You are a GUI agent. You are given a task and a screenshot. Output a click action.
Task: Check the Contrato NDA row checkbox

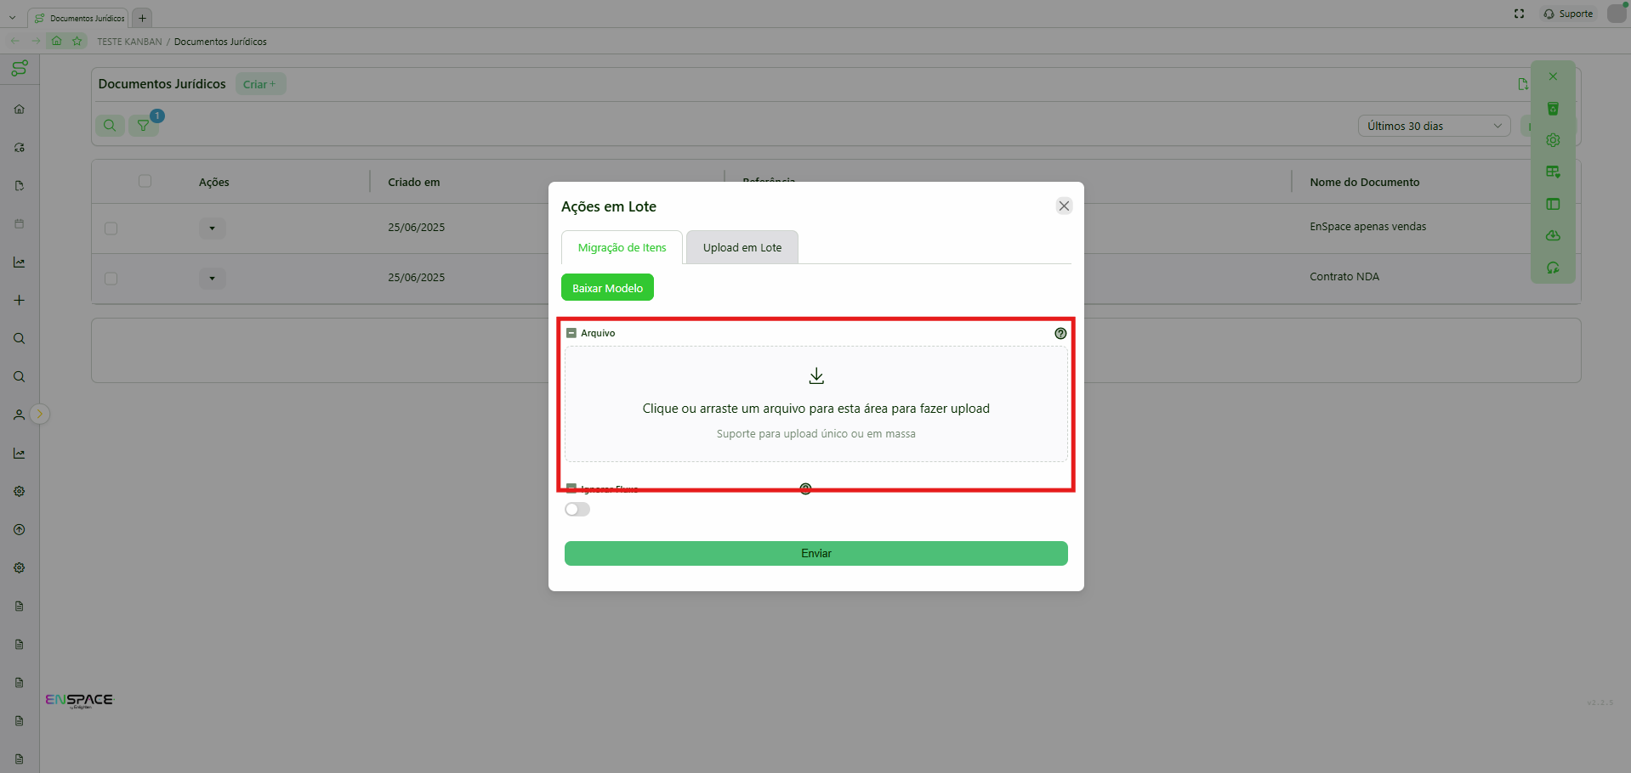[x=111, y=279]
